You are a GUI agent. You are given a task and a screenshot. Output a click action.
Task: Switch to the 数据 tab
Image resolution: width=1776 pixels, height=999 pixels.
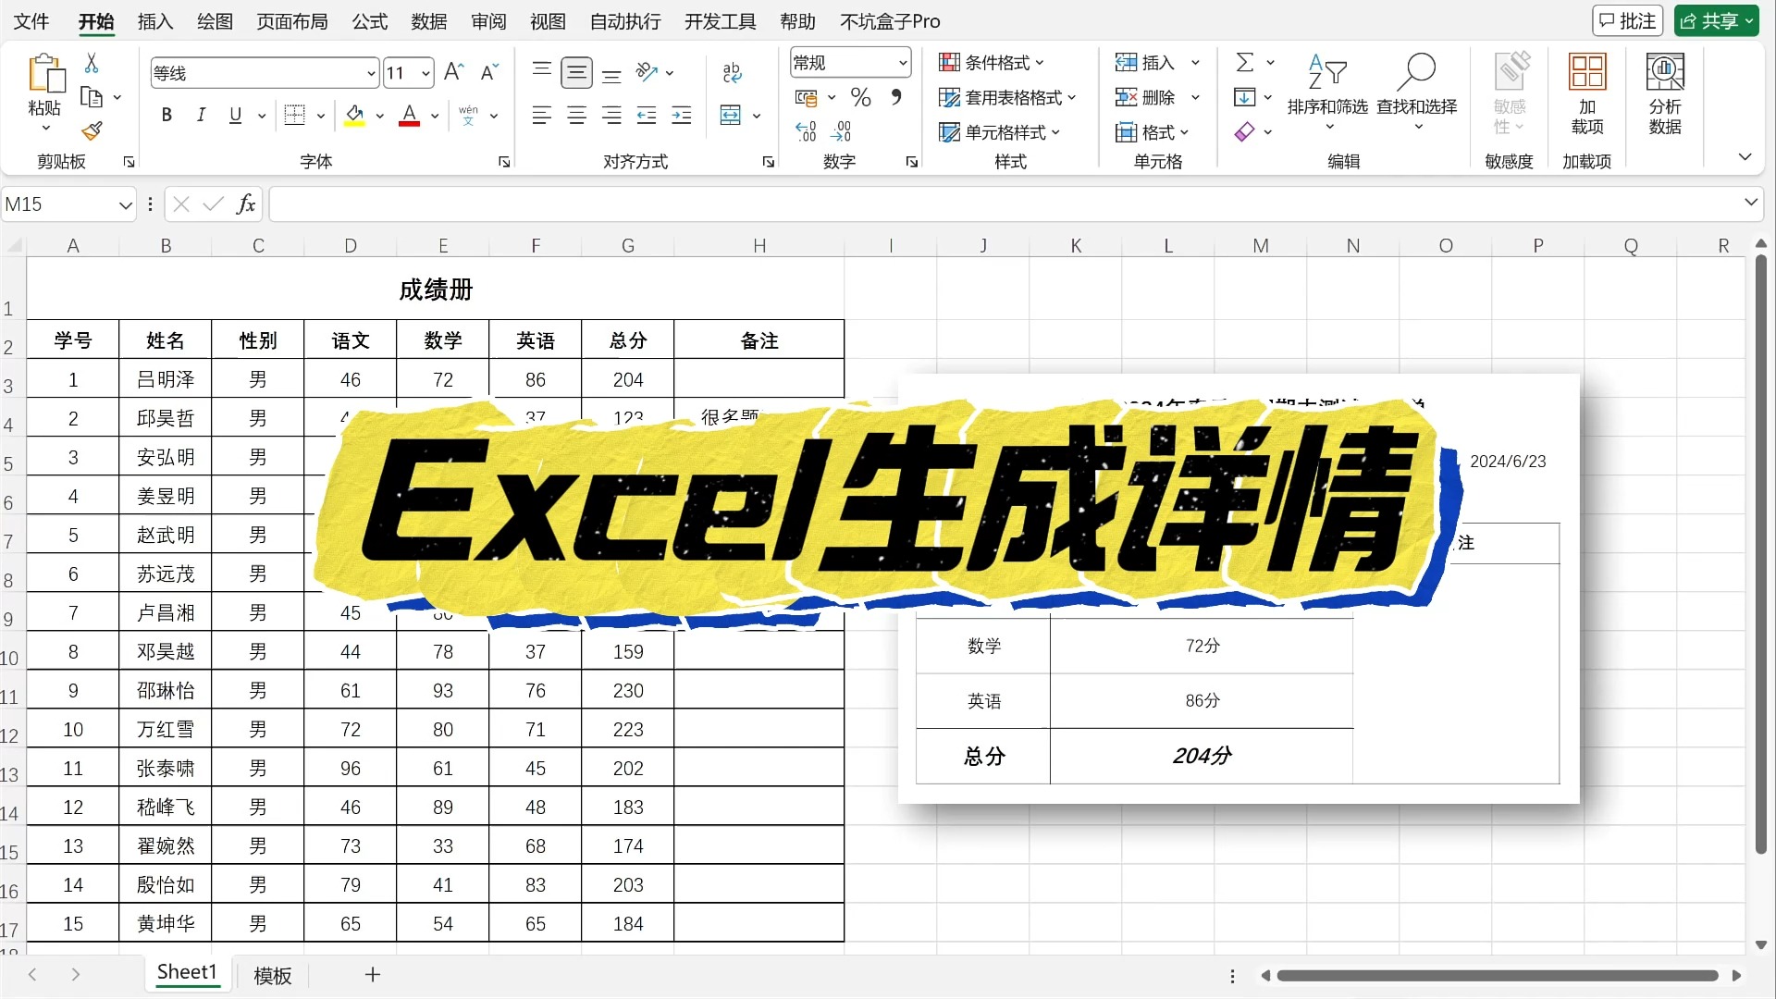pos(428,21)
